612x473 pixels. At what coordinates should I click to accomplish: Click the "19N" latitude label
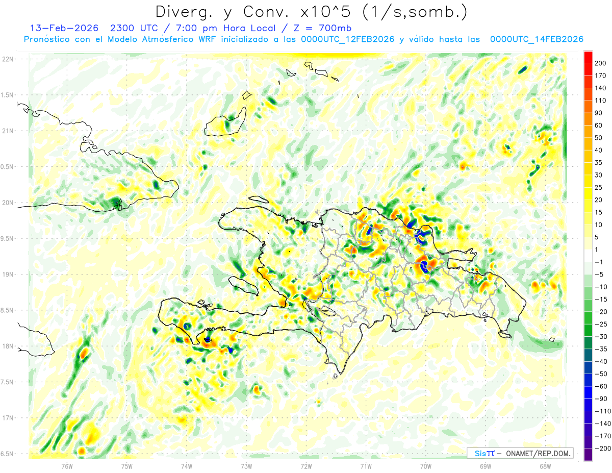pos(8,275)
